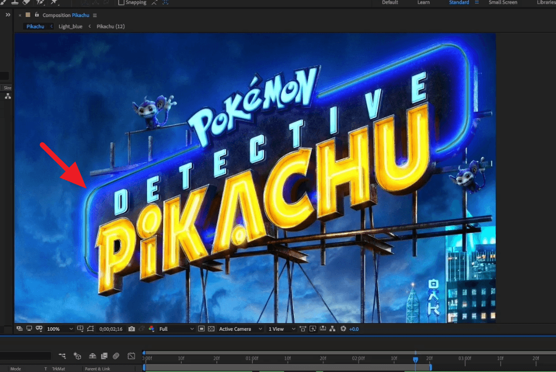Click the timeline search field

pos(26,356)
